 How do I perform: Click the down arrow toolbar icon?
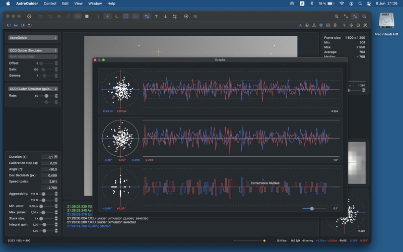click(x=166, y=16)
